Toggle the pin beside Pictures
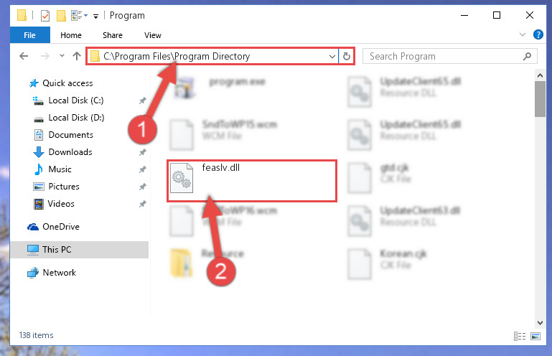The image size is (552, 356). click(x=143, y=187)
